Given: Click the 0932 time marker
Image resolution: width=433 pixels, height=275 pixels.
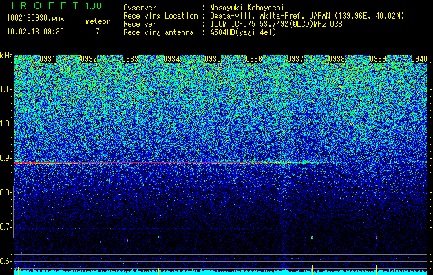Looking at the screenshot, I should click(x=89, y=59).
